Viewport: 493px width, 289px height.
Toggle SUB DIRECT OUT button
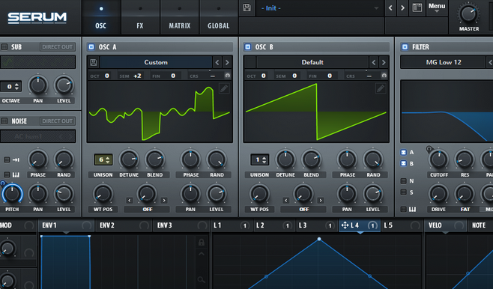[x=58, y=47]
